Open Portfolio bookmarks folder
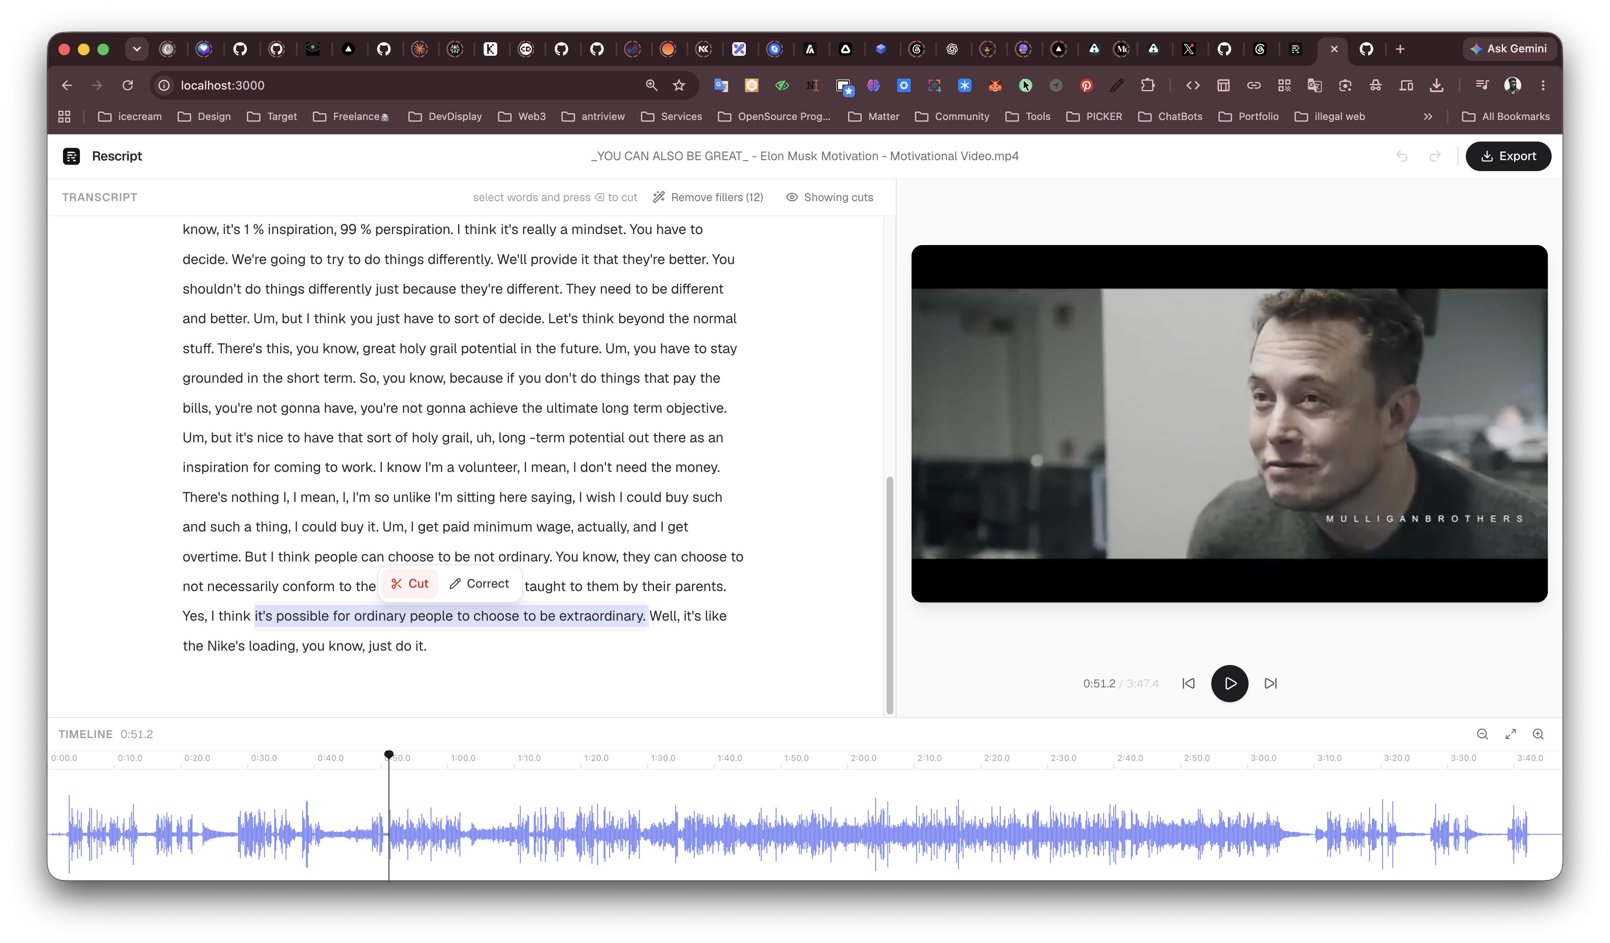This screenshot has height=943, width=1610. pyautogui.click(x=1249, y=117)
